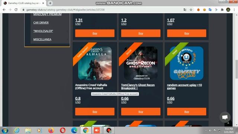Open a new browser tab
The image size is (238, 134).
(50, 3)
